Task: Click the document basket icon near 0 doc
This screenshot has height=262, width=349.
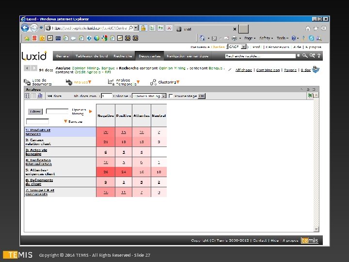Action: (x=316, y=69)
